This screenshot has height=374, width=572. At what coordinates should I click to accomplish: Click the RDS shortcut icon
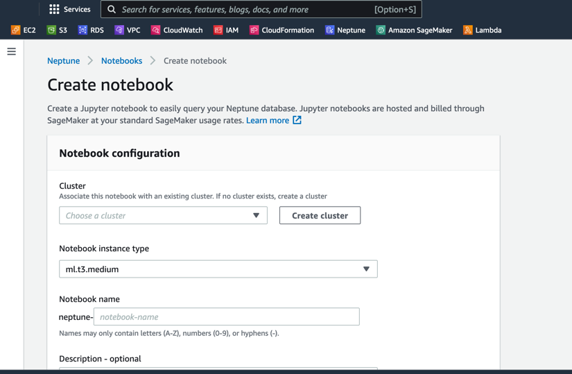[x=83, y=30]
